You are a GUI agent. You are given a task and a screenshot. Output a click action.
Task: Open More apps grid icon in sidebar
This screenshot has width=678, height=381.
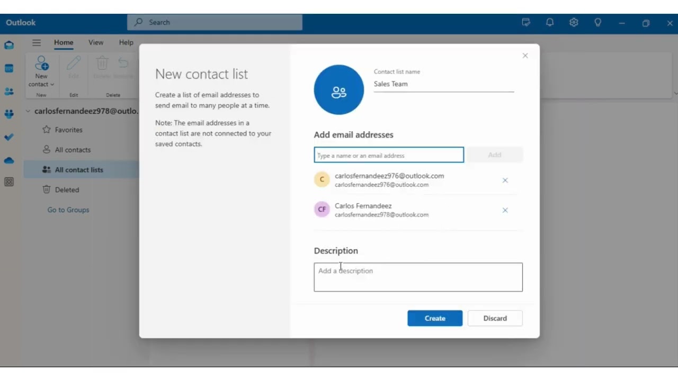(x=9, y=182)
